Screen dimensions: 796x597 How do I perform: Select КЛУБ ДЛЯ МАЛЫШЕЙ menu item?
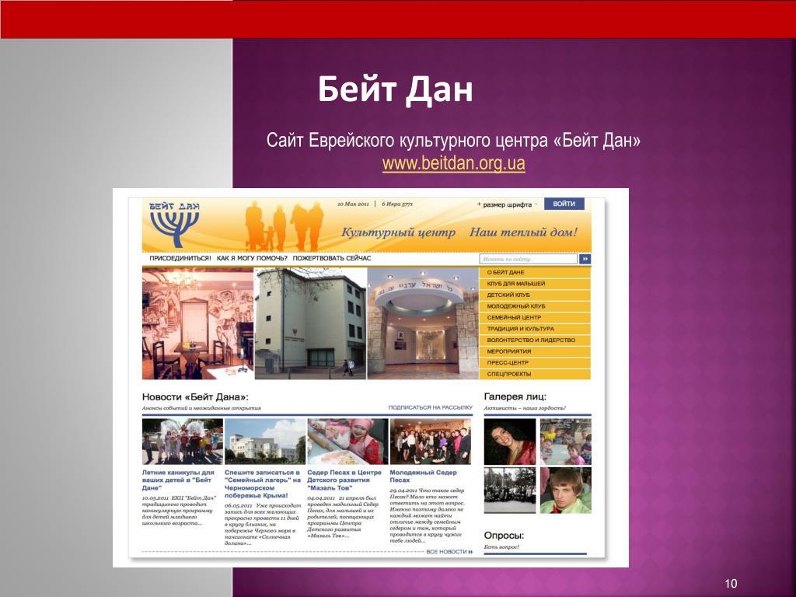click(x=535, y=284)
